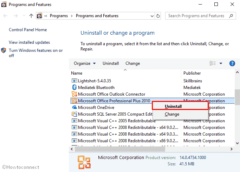Expand the address bar history dropdown

pyautogui.click(x=152, y=16)
